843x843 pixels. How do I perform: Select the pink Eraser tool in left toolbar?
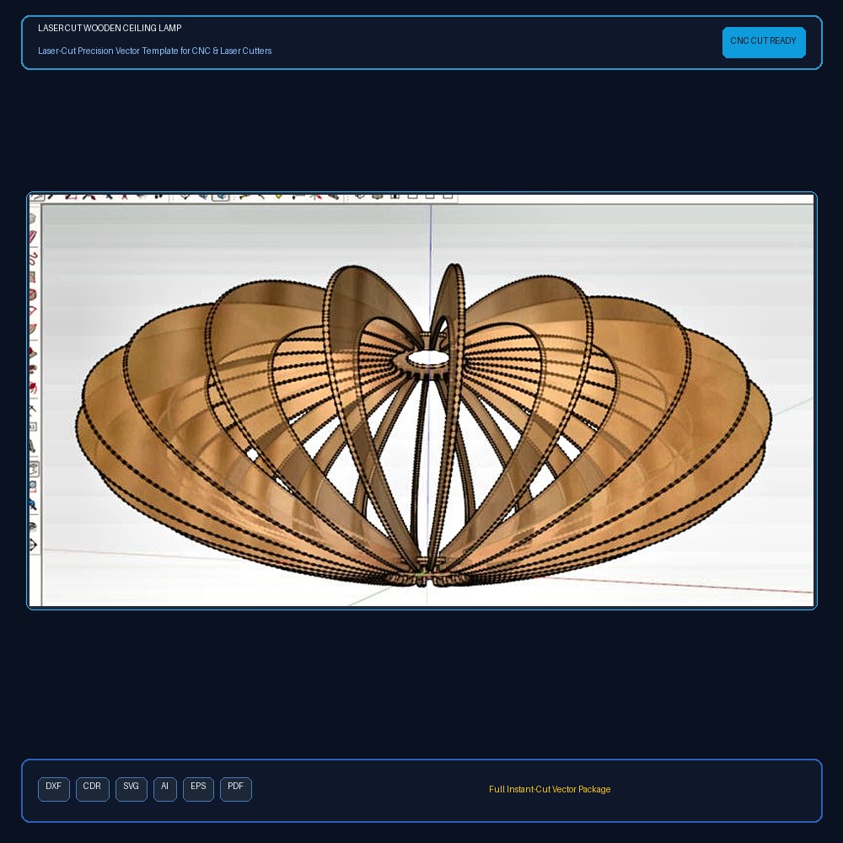32,237
